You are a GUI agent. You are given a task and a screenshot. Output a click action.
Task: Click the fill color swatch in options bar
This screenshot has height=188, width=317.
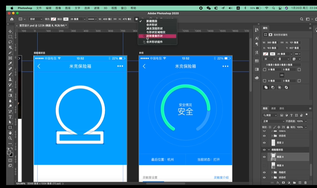(53, 19)
